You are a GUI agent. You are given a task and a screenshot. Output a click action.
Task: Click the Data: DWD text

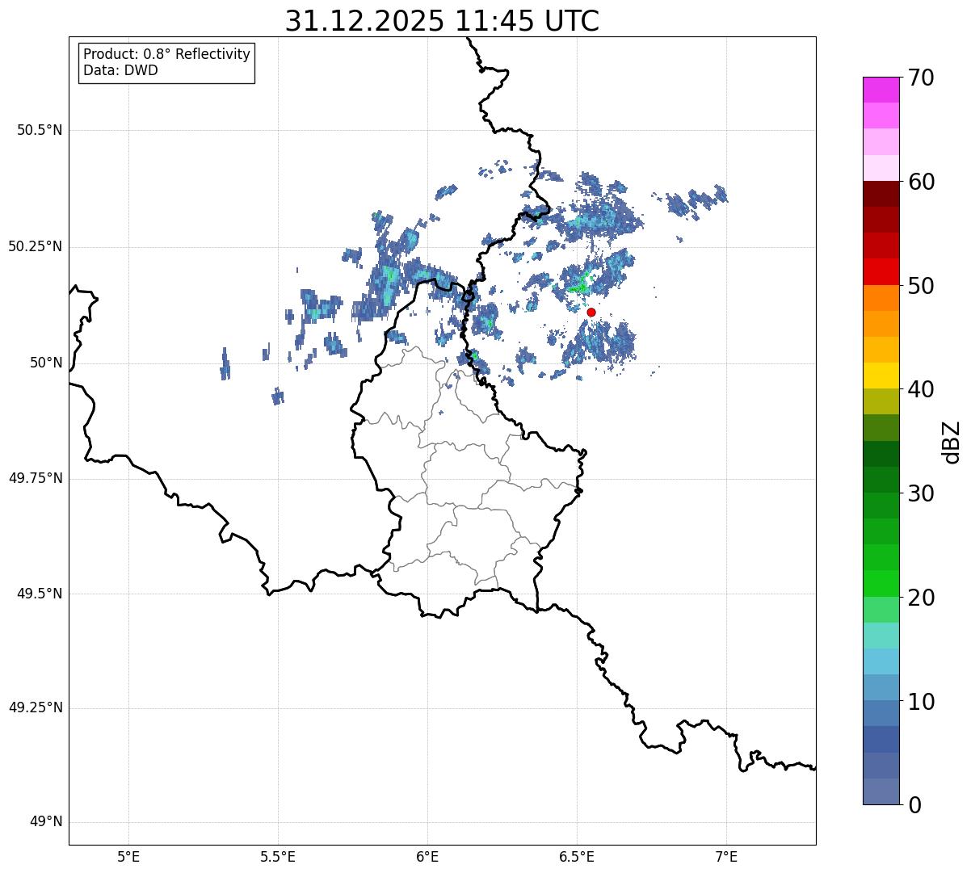click(121, 70)
